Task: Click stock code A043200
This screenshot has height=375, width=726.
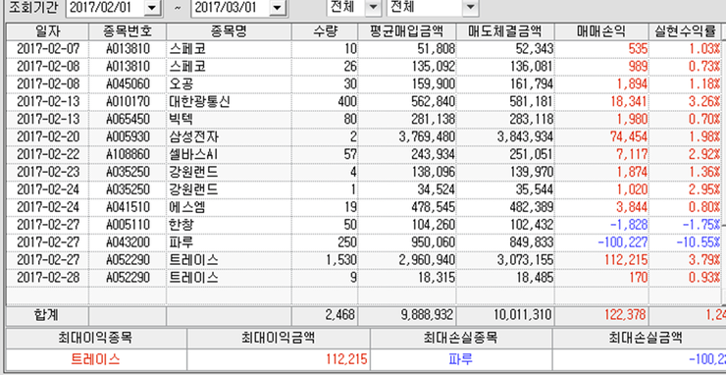Action: 128,242
